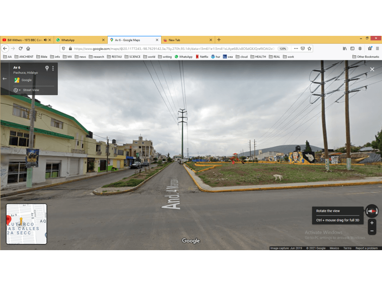Open the Firefox account icon
This screenshot has width=382, height=286.
click(360, 49)
